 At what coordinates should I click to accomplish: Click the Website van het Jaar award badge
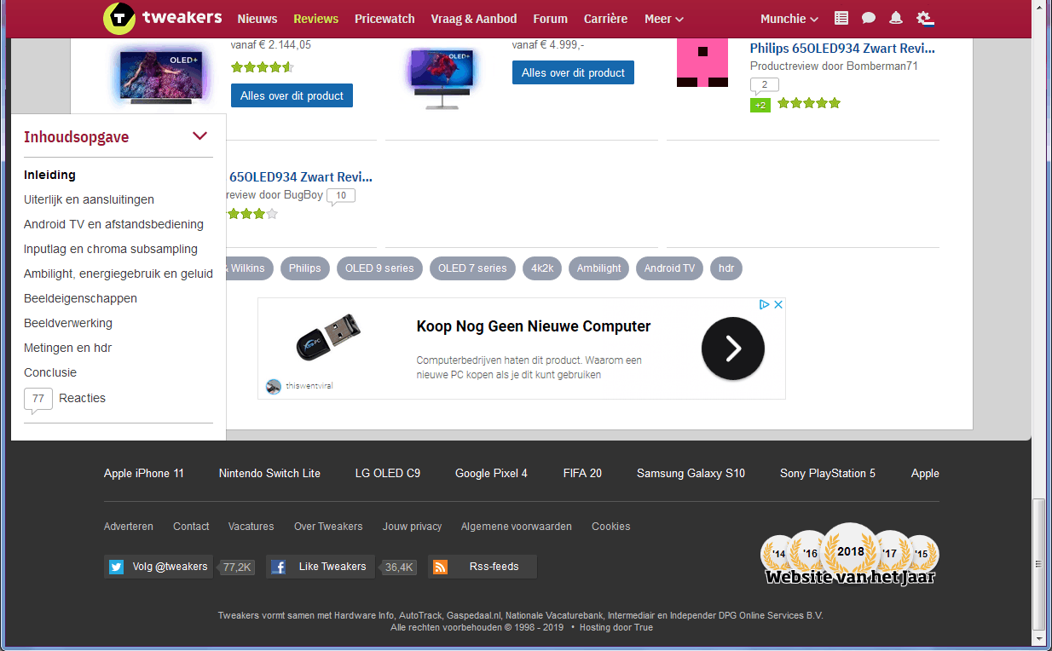point(850,556)
